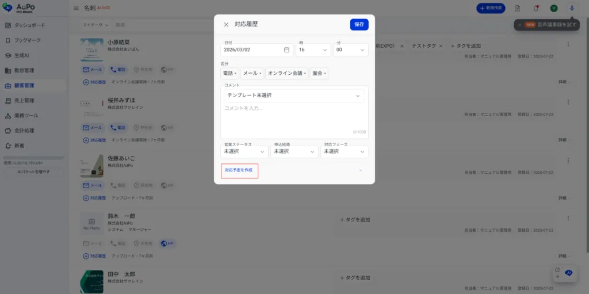The image size is (589, 294).
Task: Open the 営業ステータス dropdown
Action: (244, 151)
